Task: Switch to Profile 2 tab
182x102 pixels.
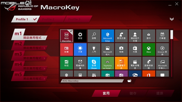Action: coord(51,19)
